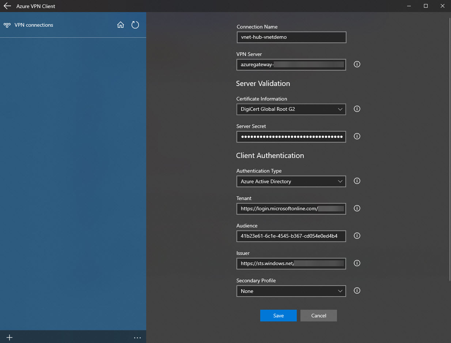
Task: Click the VPN connections header text
Action: point(34,25)
